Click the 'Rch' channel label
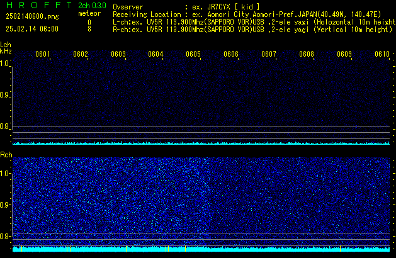 click(6, 155)
